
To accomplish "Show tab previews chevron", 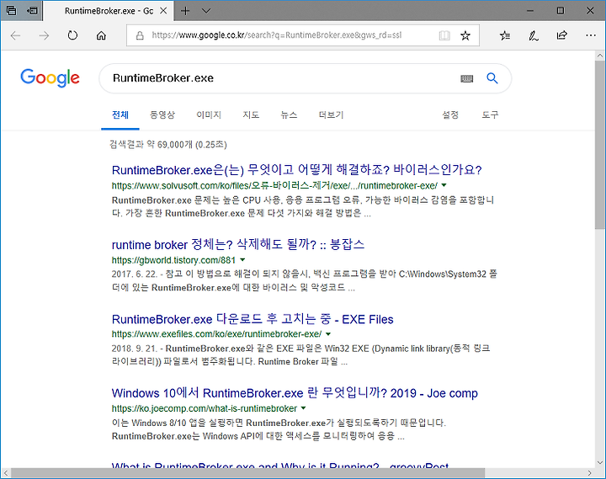I will (x=206, y=11).
